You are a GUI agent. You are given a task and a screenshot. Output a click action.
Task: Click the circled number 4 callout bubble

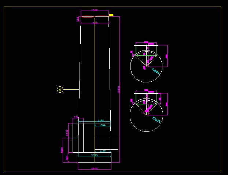60,89
